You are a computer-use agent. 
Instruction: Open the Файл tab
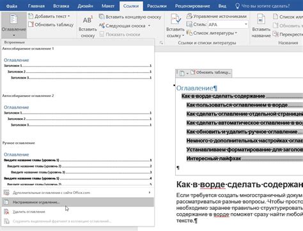(12, 6)
